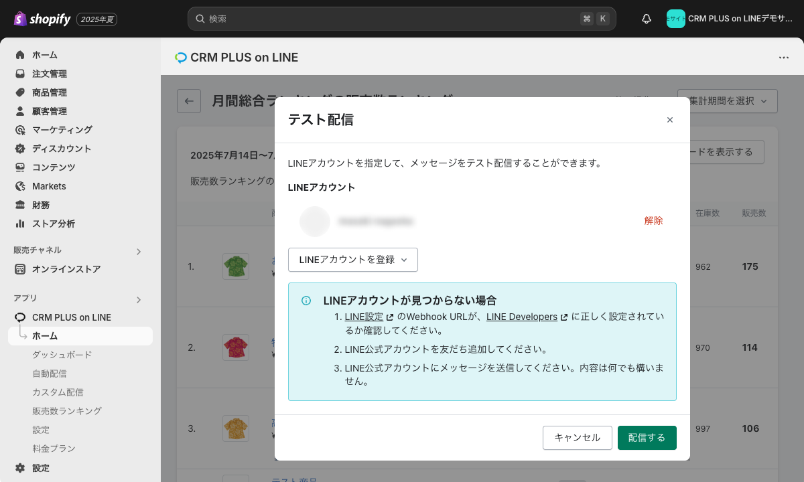Click the sales count 106
The width and height of the screenshot is (804, 482).
(x=750, y=428)
